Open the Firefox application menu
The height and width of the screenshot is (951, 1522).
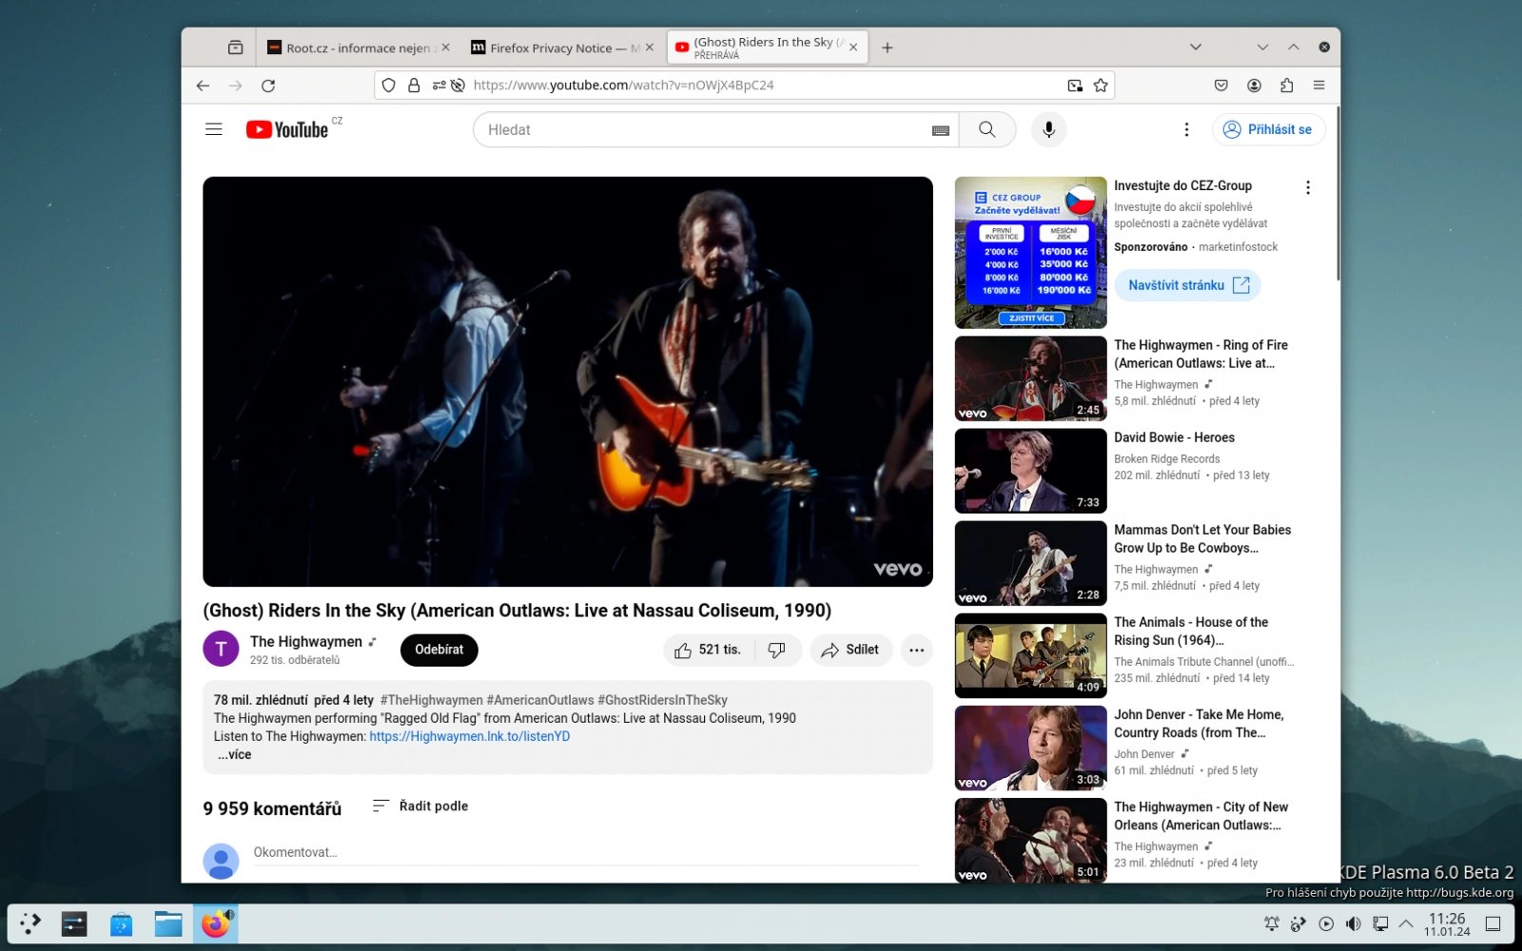[x=1318, y=86]
